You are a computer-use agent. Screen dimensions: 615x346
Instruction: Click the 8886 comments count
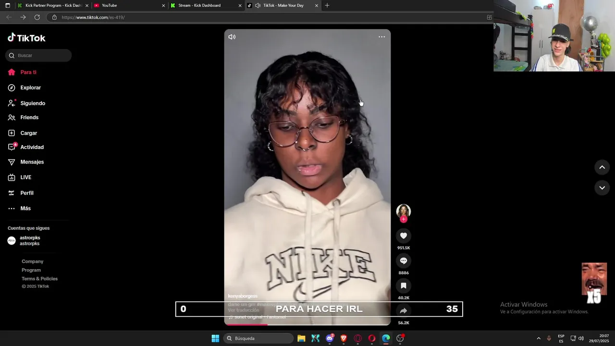[404, 273]
